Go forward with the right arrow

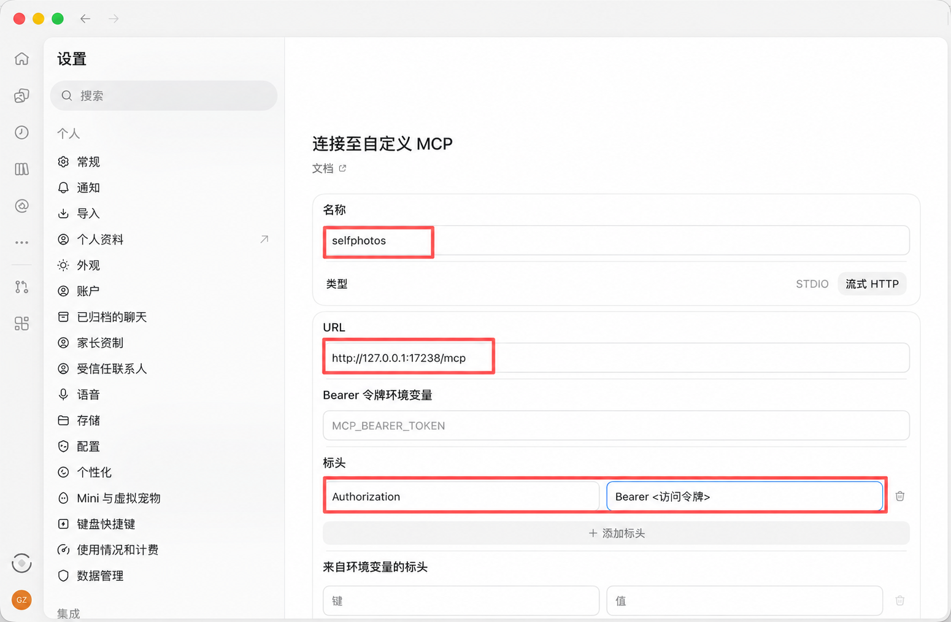(114, 19)
